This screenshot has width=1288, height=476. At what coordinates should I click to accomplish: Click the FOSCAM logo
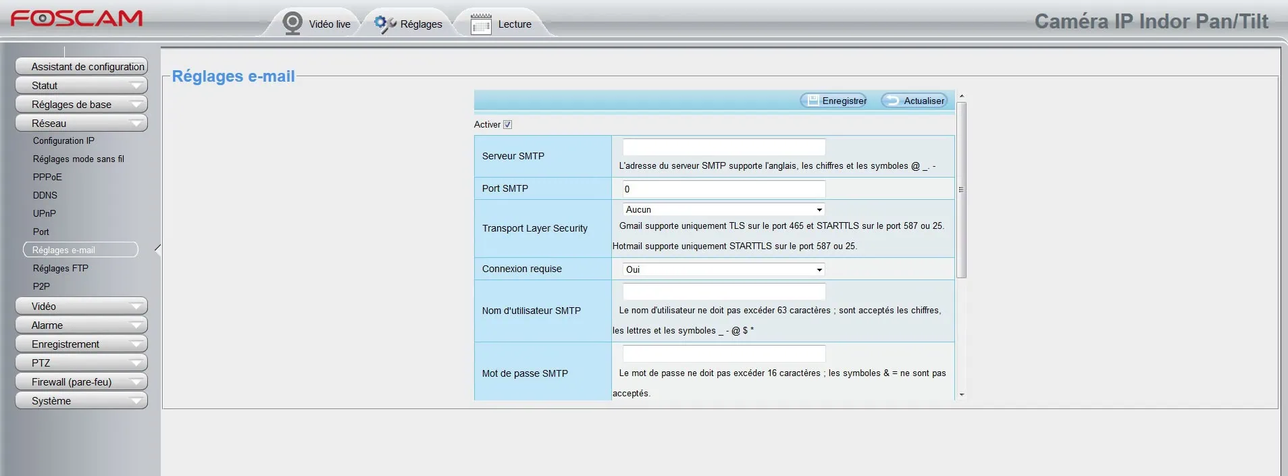pyautogui.click(x=76, y=18)
